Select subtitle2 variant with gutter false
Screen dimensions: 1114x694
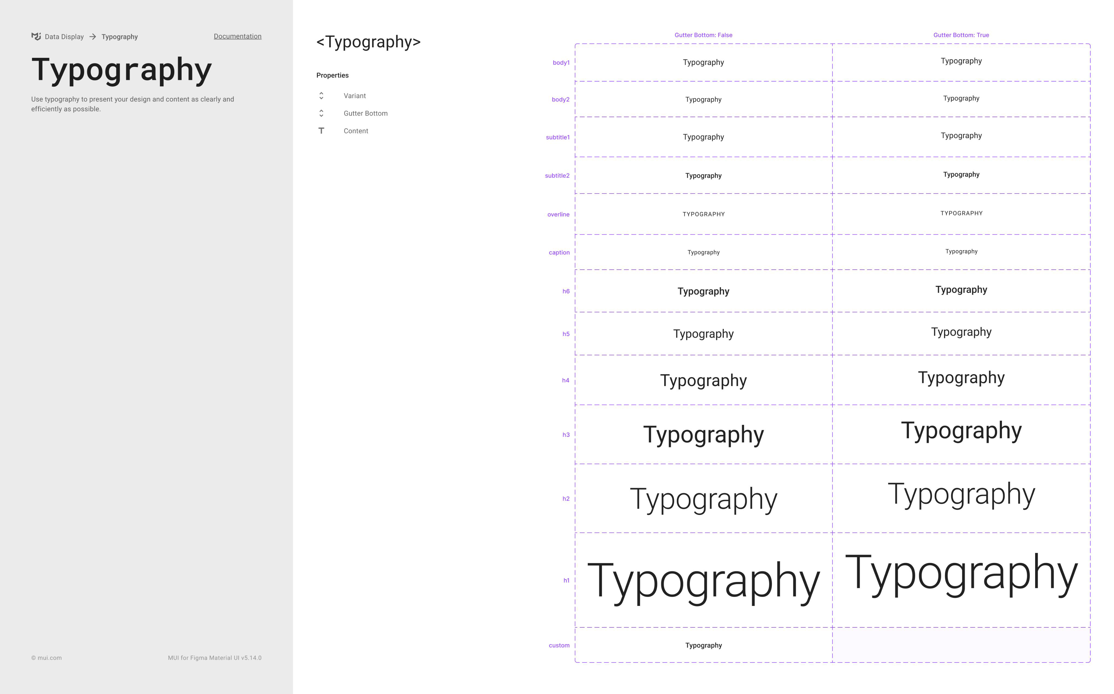click(704, 176)
